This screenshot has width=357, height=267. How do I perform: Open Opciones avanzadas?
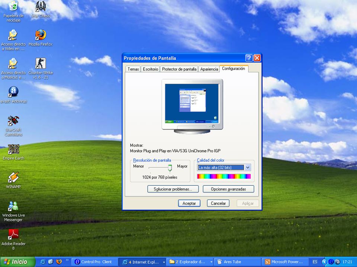[x=228, y=189]
